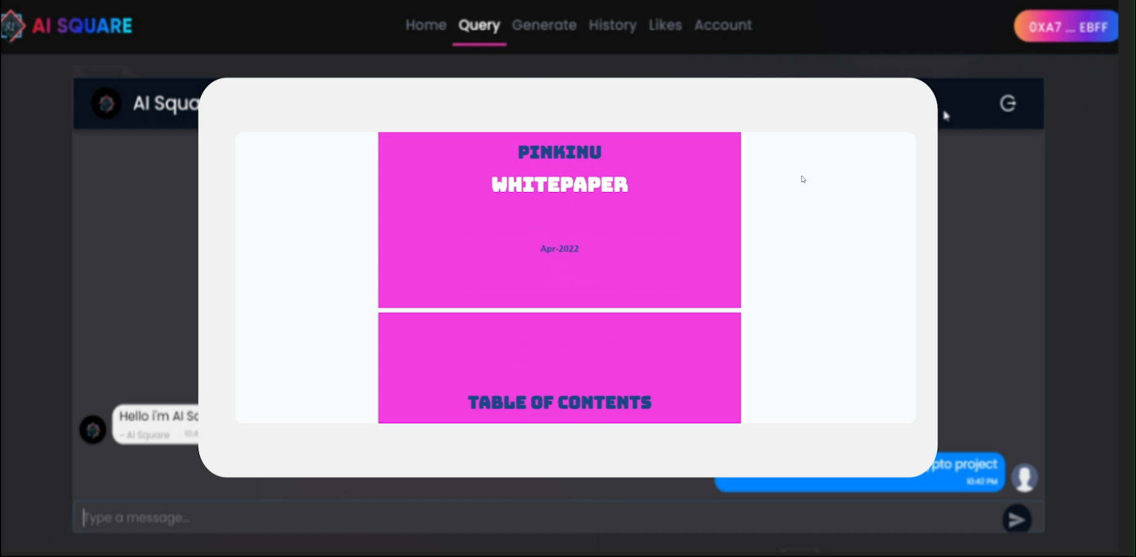Click the PINKINU title in the whitepaper
This screenshot has height=557, width=1136.
coord(559,152)
